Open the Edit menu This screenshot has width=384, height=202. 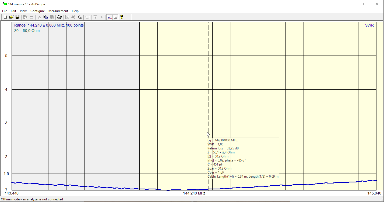pyautogui.click(x=13, y=11)
